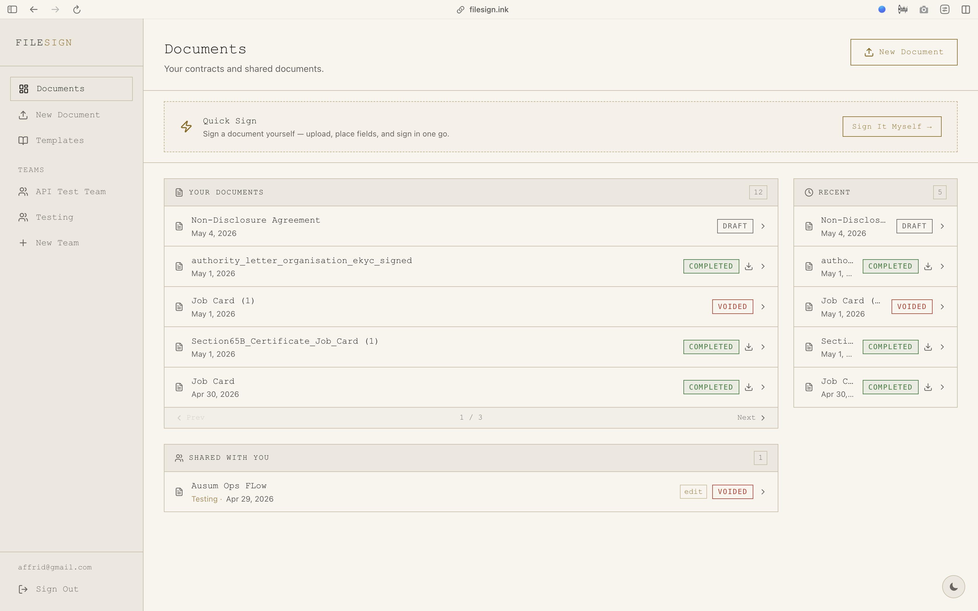Click Sign It Myself button
Screen dimensions: 978x611
892,127
